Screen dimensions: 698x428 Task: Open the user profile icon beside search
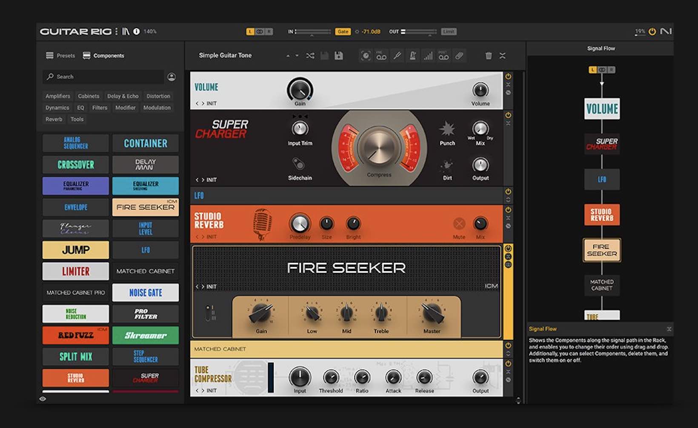(x=172, y=77)
